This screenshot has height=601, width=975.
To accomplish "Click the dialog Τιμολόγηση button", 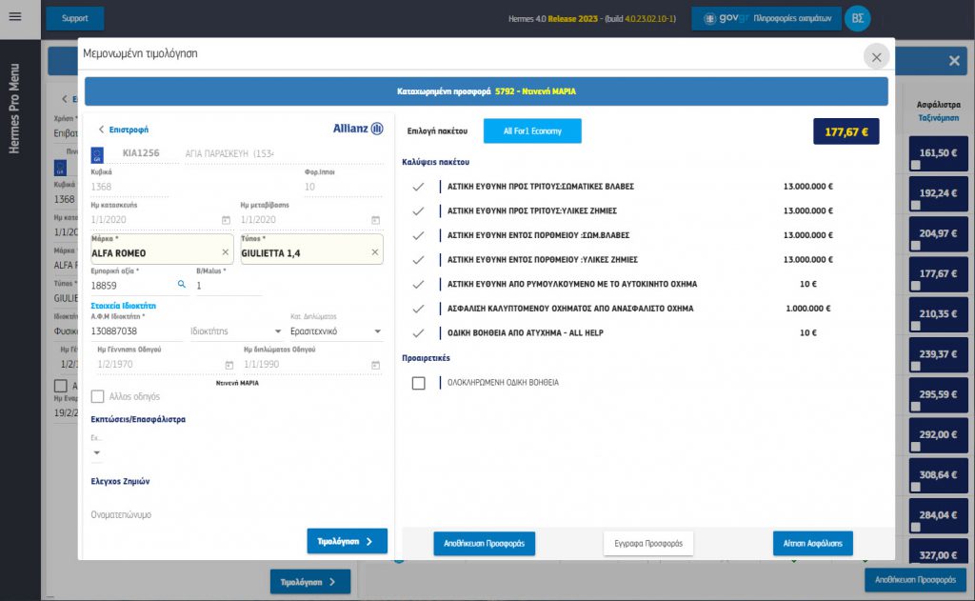I will 347,541.
